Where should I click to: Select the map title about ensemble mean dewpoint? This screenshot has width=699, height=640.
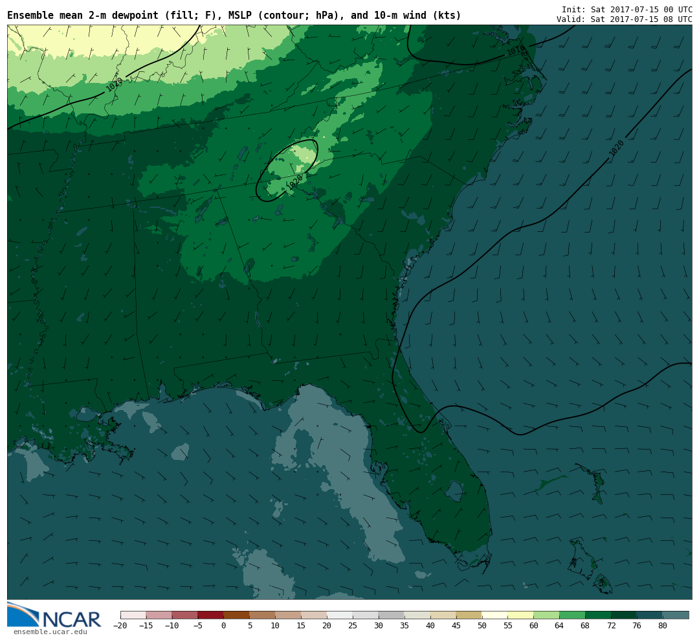click(234, 15)
